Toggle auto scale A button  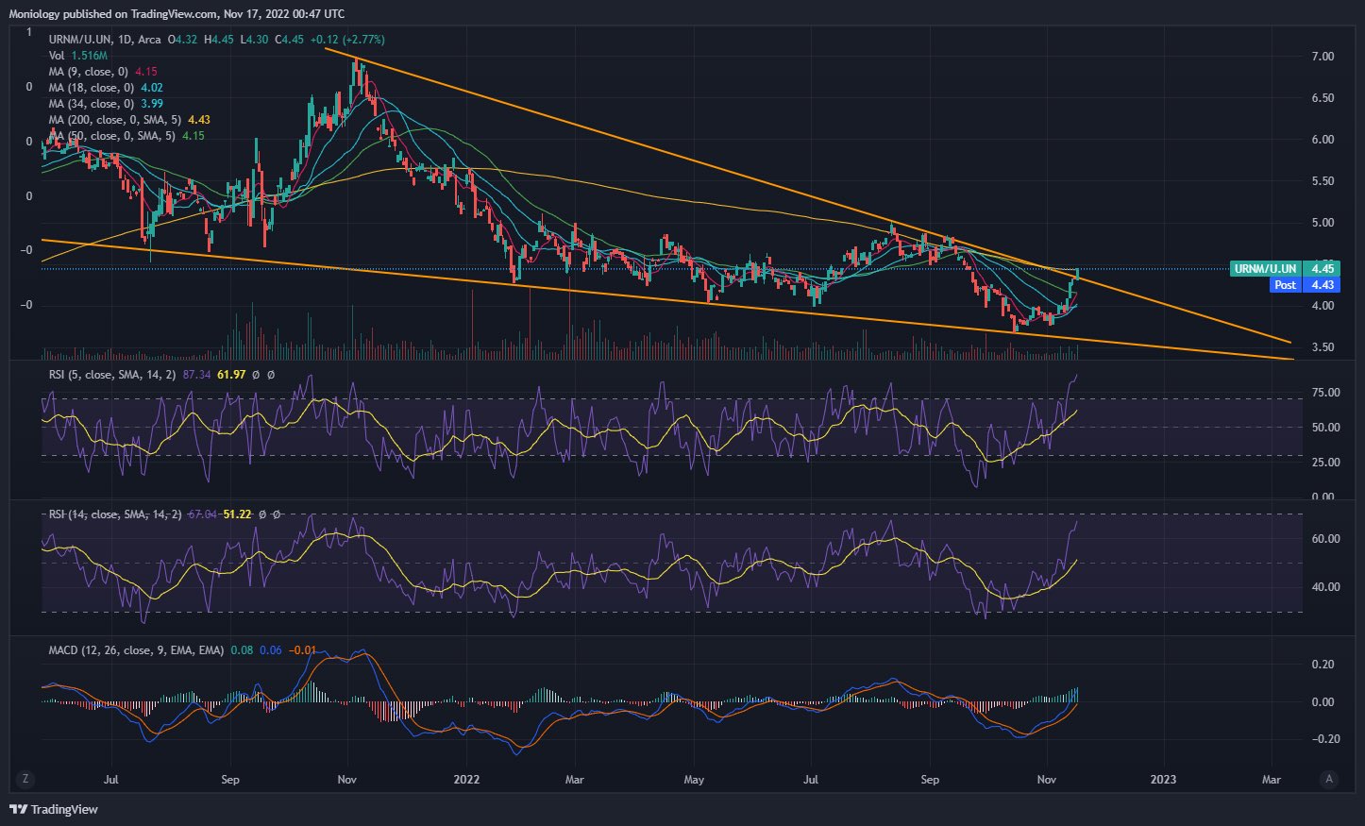pos(1329,779)
